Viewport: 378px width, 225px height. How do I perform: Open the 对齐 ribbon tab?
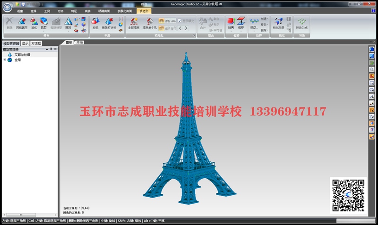click(60, 11)
